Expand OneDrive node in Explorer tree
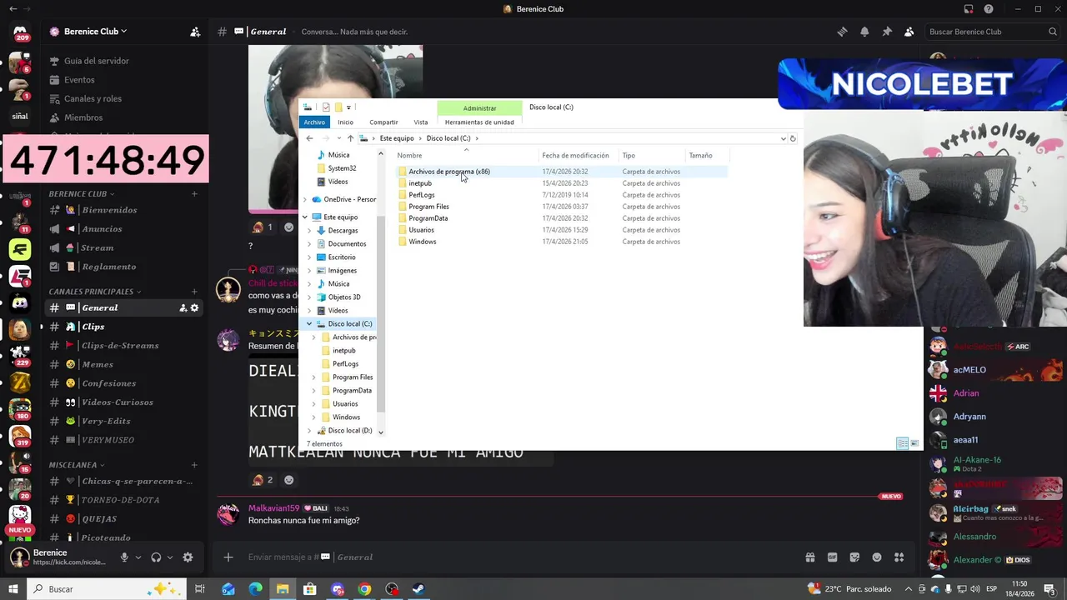This screenshot has width=1067, height=600. pyautogui.click(x=305, y=200)
